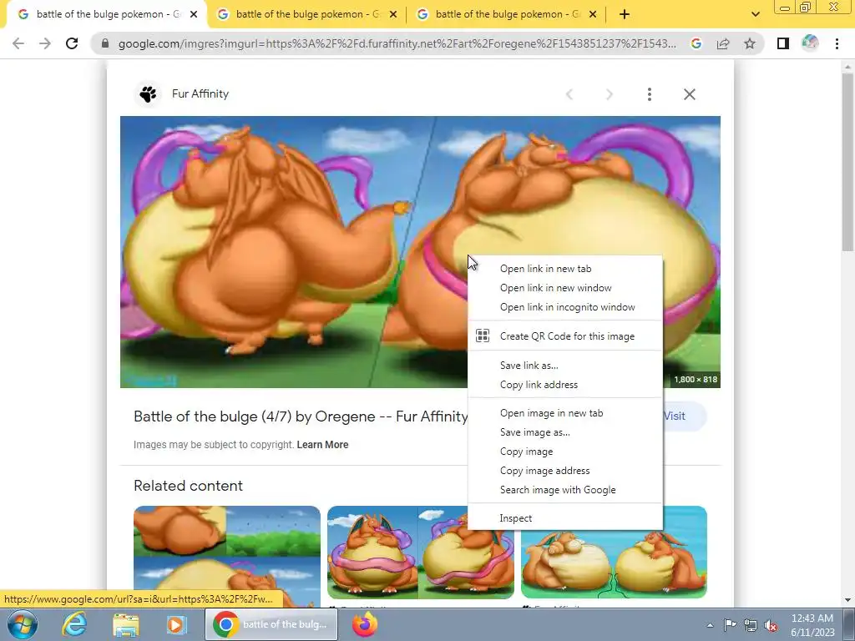Open image viewer more options menu
This screenshot has width=855, height=641.
[x=649, y=94]
